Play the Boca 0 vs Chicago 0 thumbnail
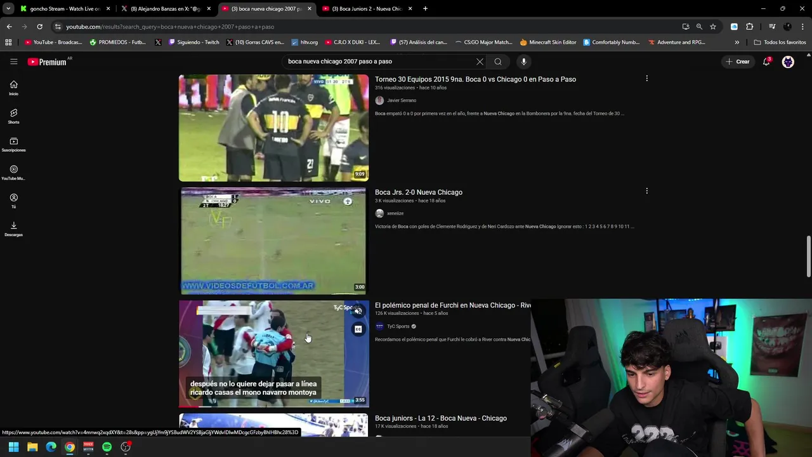The image size is (812, 457). click(x=273, y=128)
